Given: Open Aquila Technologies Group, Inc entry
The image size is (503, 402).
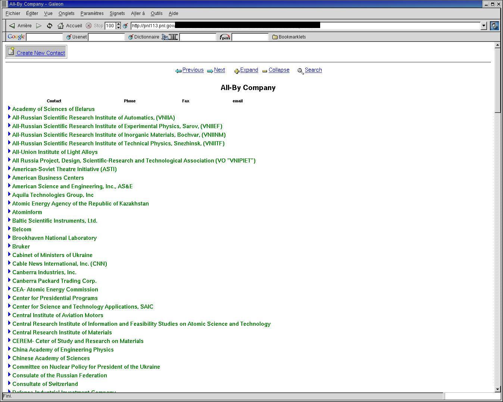Looking at the screenshot, I should click(x=53, y=195).
